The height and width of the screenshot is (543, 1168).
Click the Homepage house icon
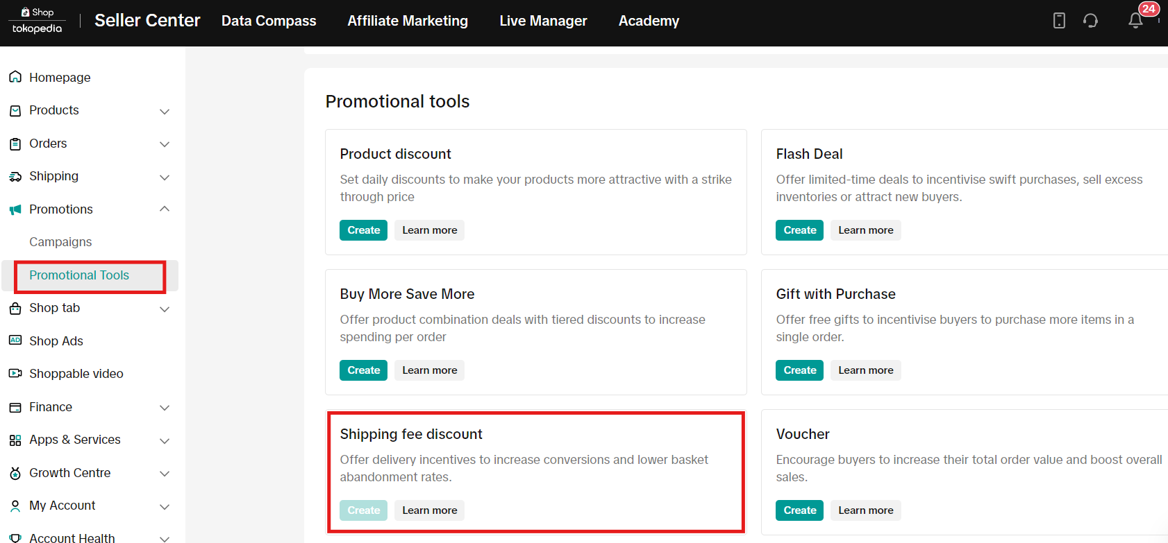pyautogui.click(x=15, y=77)
